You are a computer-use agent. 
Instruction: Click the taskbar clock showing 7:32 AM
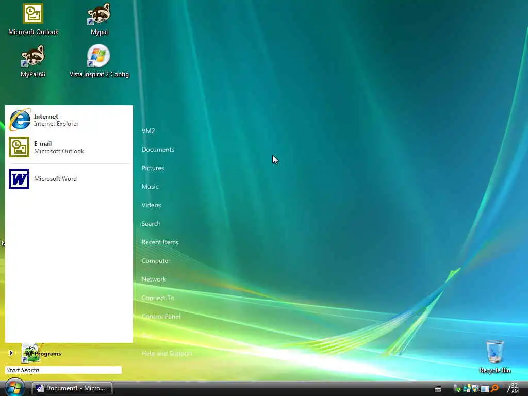click(513, 388)
